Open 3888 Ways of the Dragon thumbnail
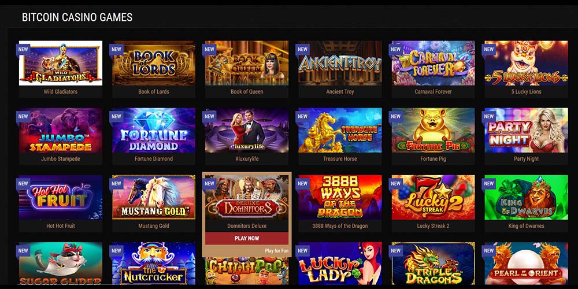This screenshot has width=578, height=289. click(340, 197)
